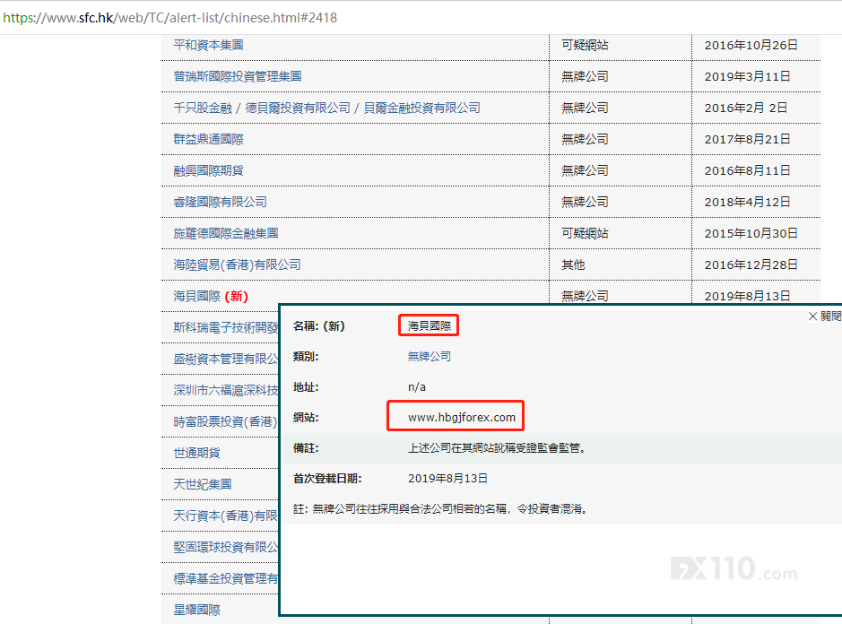
Task: Click 無牌公司 category value in popup
Action: [429, 356]
